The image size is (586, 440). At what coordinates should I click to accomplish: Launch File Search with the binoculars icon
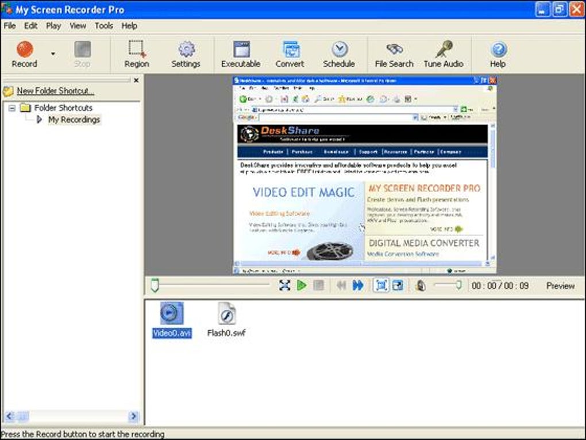pyautogui.click(x=394, y=54)
